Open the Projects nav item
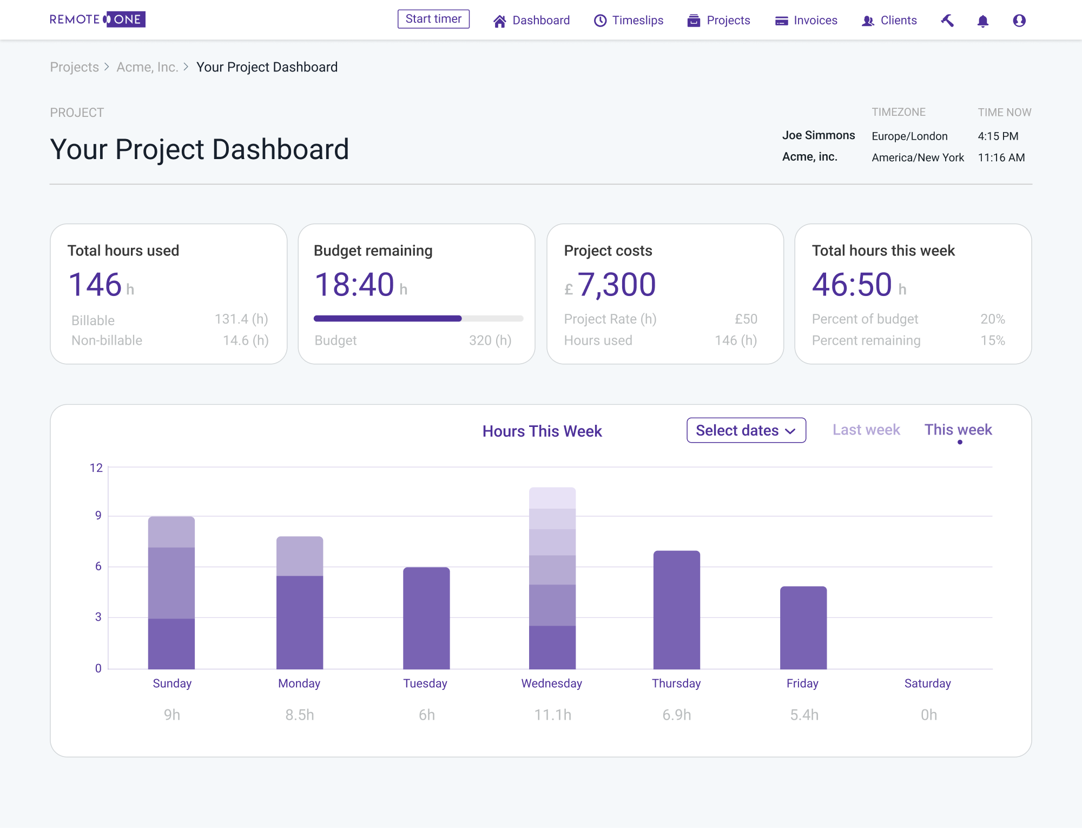Viewport: 1082px width, 829px height. [x=718, y=21]
